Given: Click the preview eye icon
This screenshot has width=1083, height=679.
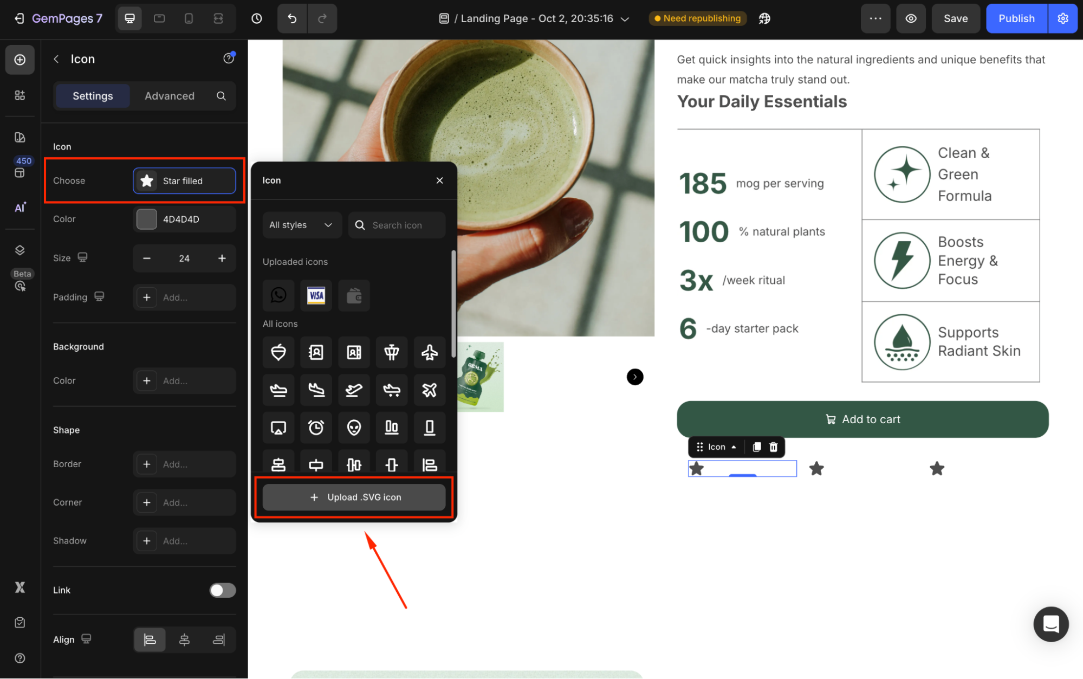Looking at the screenshot, I should click(x=911, y=18).
